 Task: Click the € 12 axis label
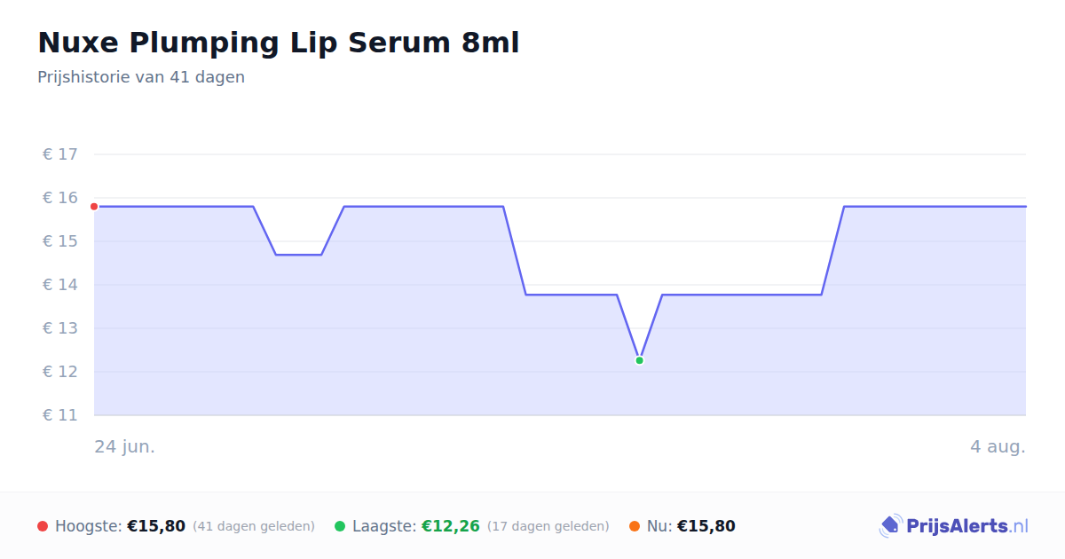click(x=60, y=372)
